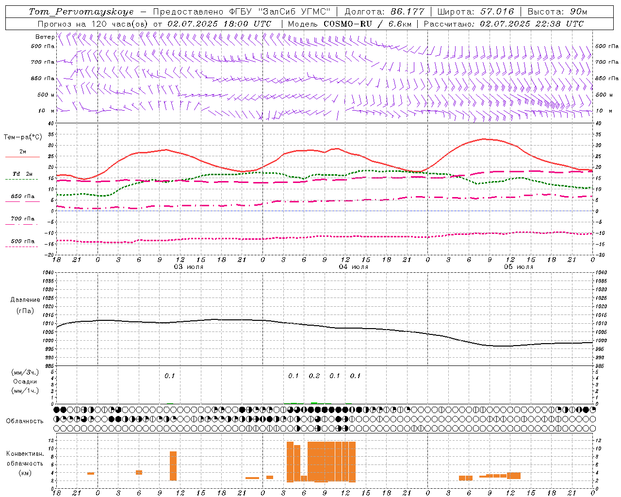Click the "(мм/3ч.)" precipitation unit label

(x=25, y=372)
